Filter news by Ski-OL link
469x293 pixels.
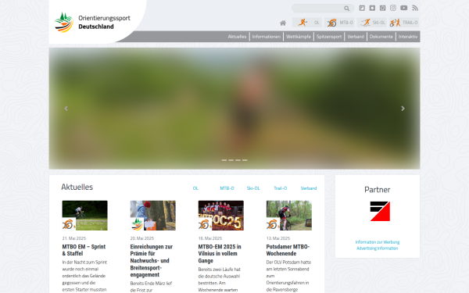point(253,188)
